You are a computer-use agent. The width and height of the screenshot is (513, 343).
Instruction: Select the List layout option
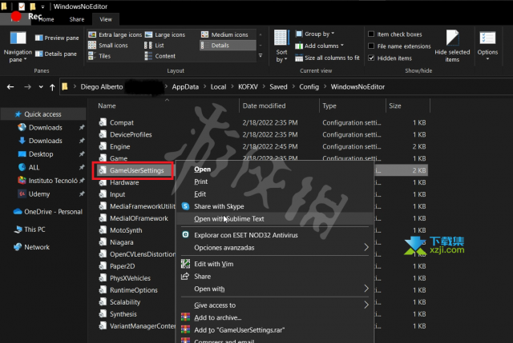pos(155,46)
